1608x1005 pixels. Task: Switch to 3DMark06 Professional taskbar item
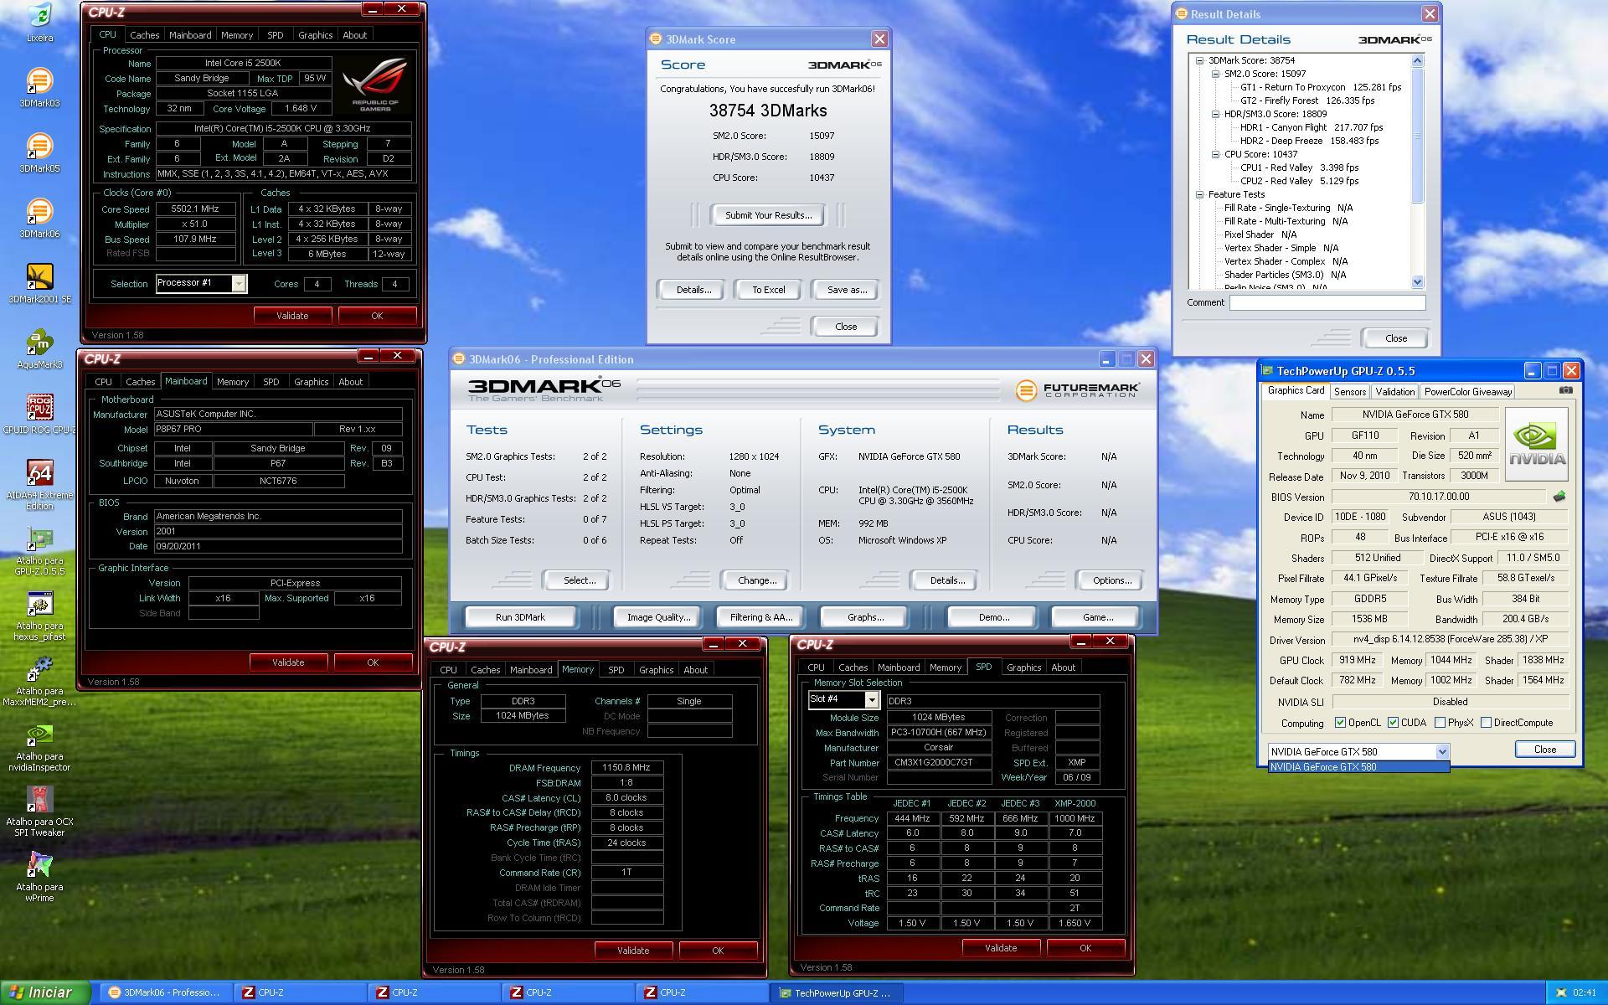pos(166,993)
